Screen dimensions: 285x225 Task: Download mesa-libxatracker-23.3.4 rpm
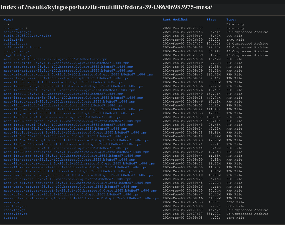[x=69, y=160]
